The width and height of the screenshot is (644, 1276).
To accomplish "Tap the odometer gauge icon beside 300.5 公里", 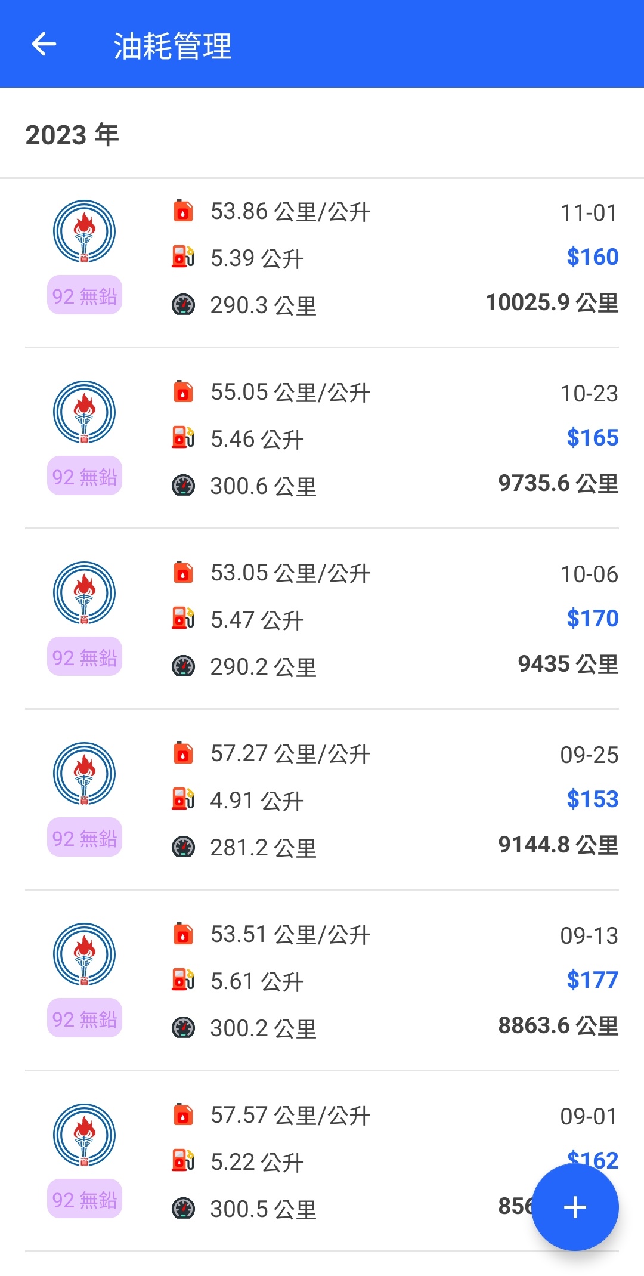I will coord(183,1209).
